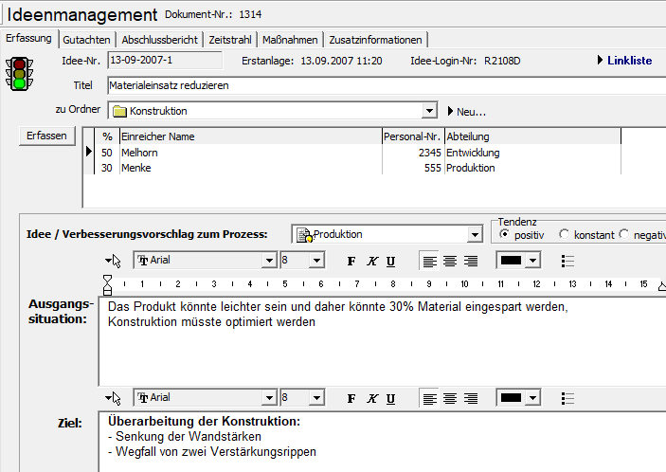
Task: Right-align text in the Ziel editor toolbar
Action: pos(470,399)
